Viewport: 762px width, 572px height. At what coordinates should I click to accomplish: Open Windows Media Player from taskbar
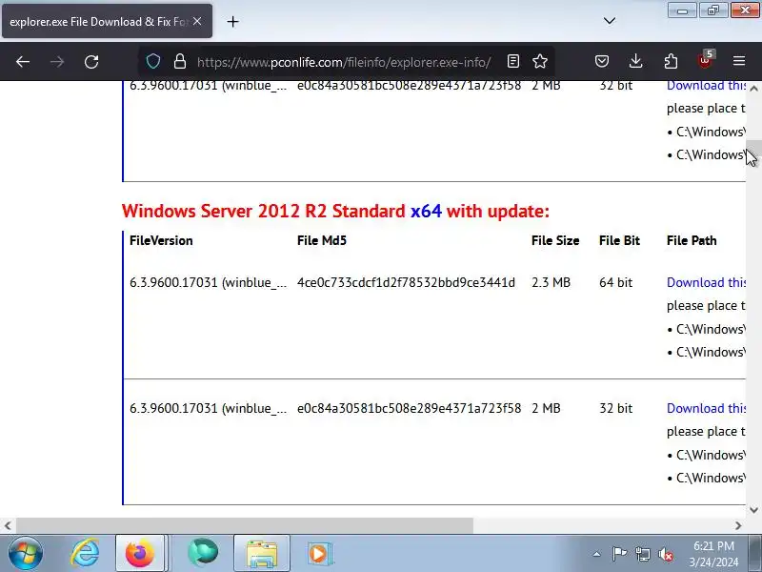click(x=319, y=554)
